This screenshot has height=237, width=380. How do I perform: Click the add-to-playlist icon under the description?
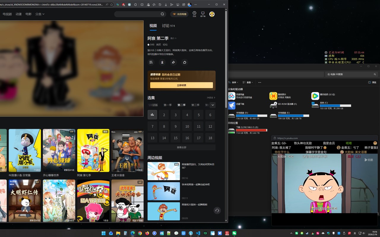coord(151,62)
